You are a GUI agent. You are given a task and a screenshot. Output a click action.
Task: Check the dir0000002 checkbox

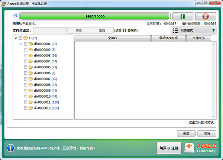pyautogui.click(x=25, y=50)
